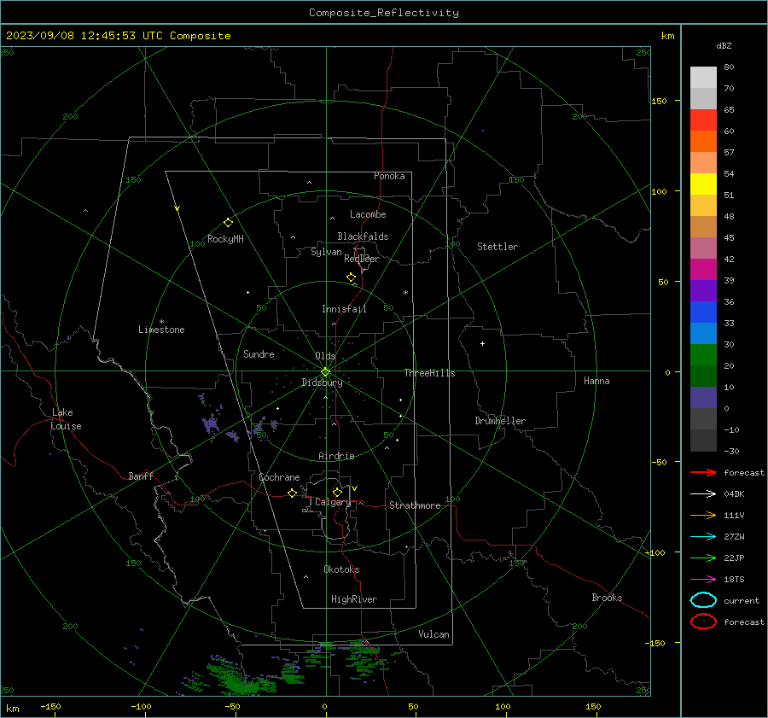Screen dimensions: 768x718
Task: Click the Vulcan label
Action: pyautogui.click(x=433, y=634)
